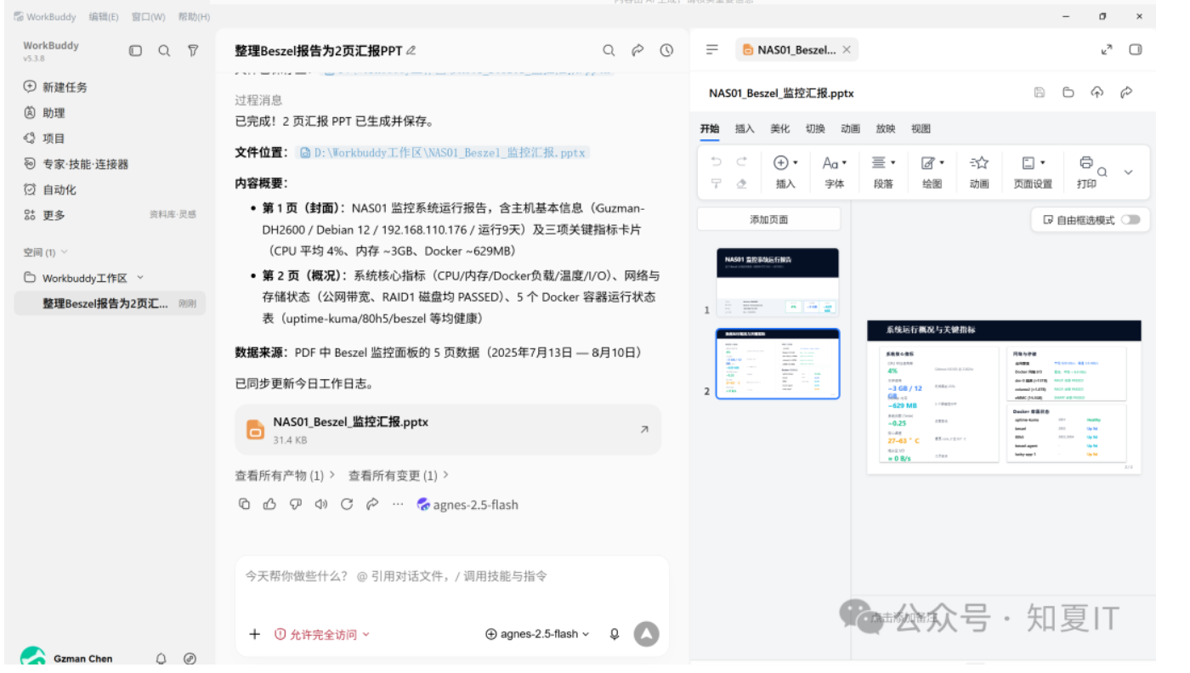Select the format painter tool
Image resolution: width=1190 pixels, height=673 pixels.
(717, 184)
